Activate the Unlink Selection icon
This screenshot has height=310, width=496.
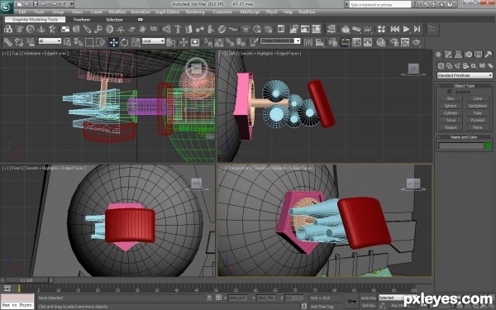point(19,42)
